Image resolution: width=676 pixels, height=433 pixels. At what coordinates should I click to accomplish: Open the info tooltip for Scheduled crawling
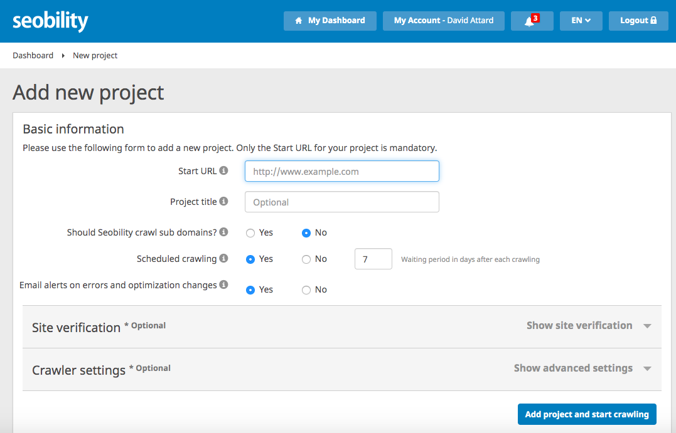(x=223, y=258)
